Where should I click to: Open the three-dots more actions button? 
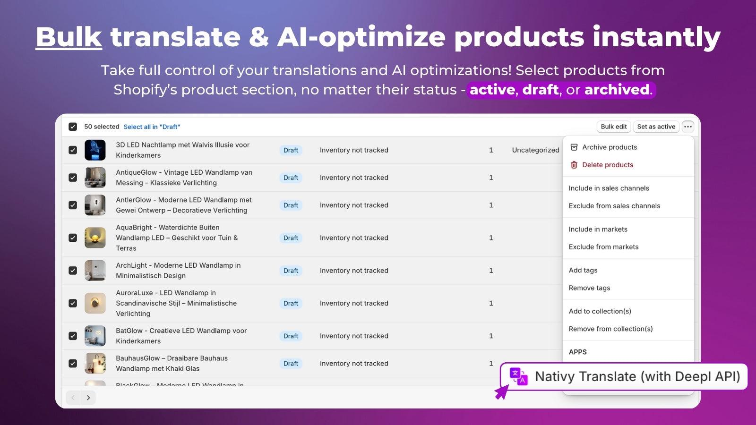[688, 127]
